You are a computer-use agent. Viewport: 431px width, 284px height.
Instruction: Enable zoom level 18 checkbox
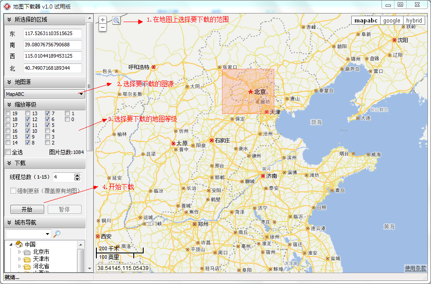pos(8,119)
